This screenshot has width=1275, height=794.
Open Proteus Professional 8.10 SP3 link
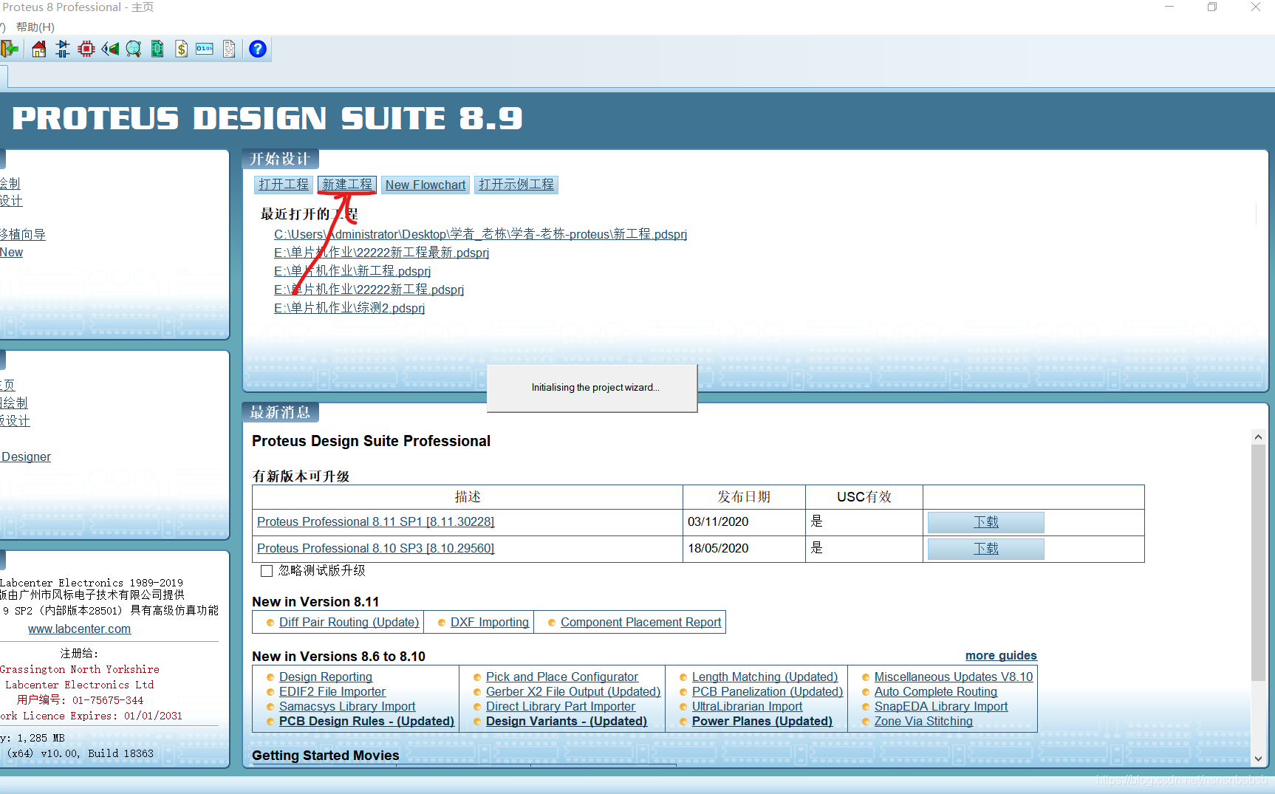click(375, 548)
